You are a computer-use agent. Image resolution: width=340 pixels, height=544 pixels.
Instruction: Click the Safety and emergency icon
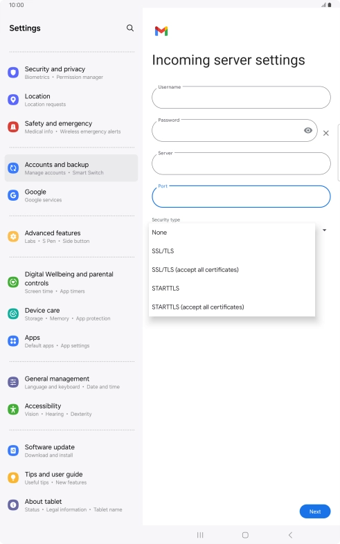13,127
